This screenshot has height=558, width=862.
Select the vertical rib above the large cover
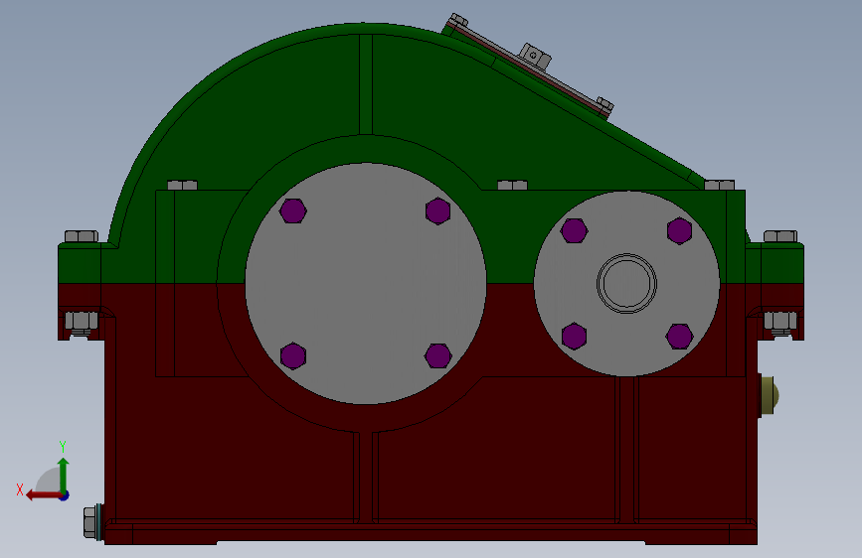coord(366,84)
